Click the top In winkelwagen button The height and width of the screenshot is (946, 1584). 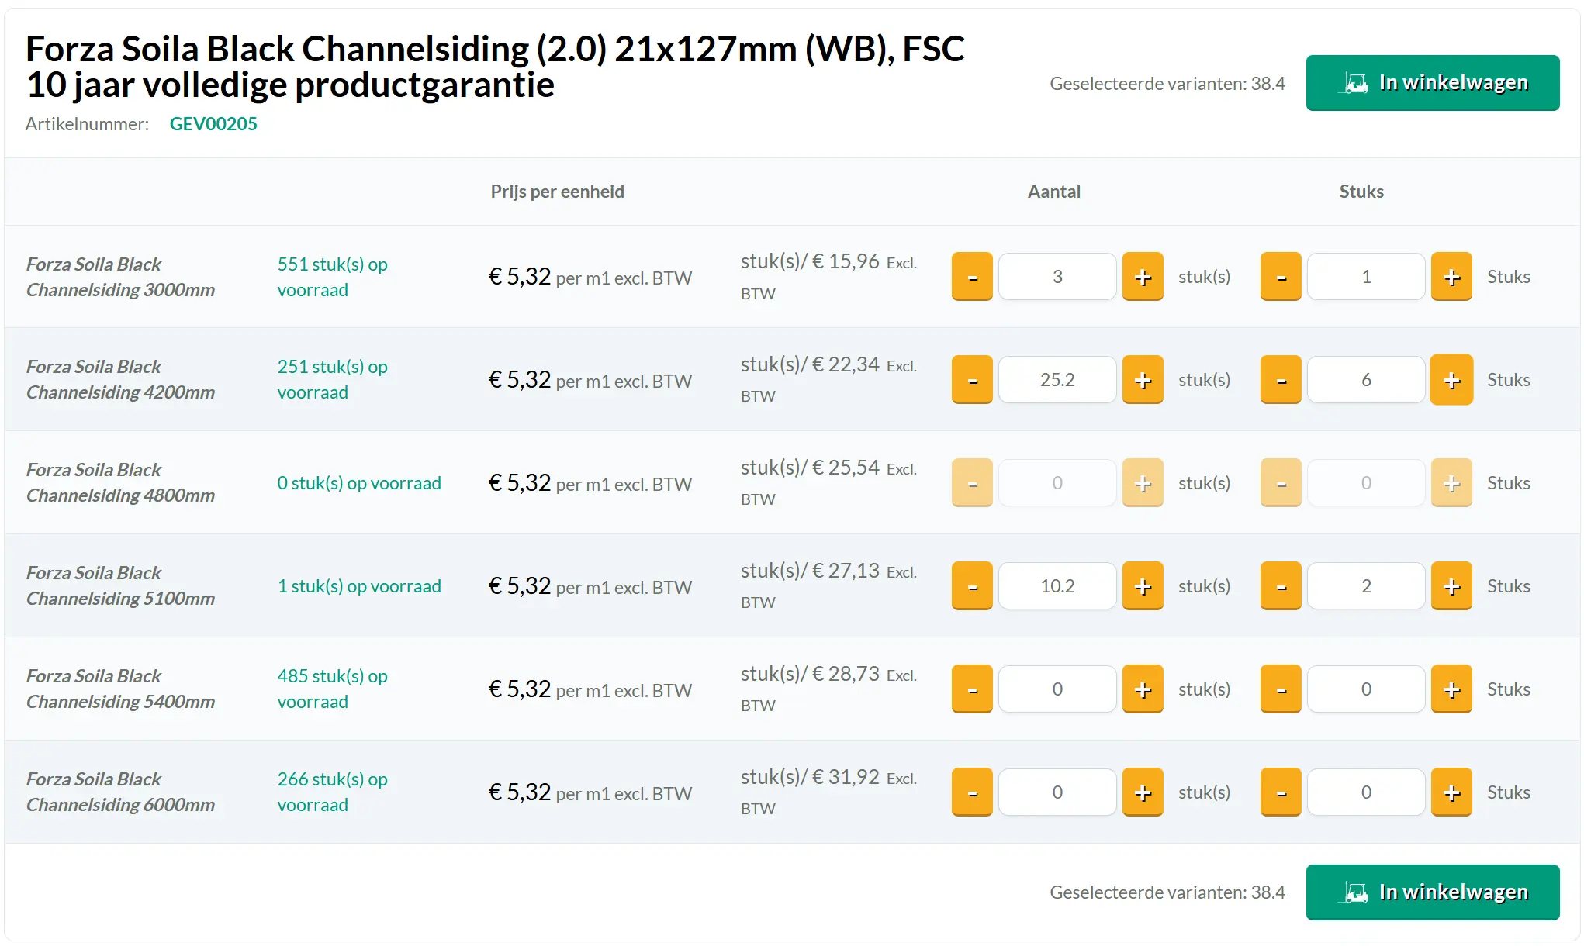coord(1432,83)
